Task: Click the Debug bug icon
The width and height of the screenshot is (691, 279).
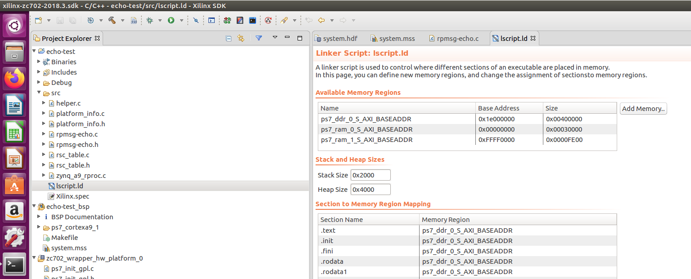Action: [149, 20]
